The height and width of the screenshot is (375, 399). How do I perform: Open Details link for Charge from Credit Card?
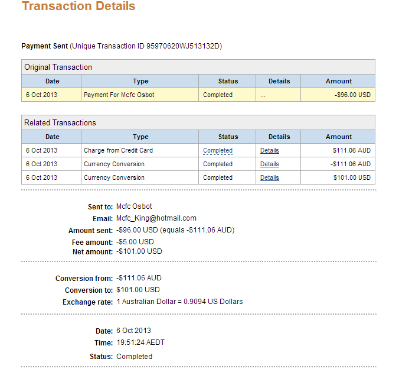tap(270, 150)
